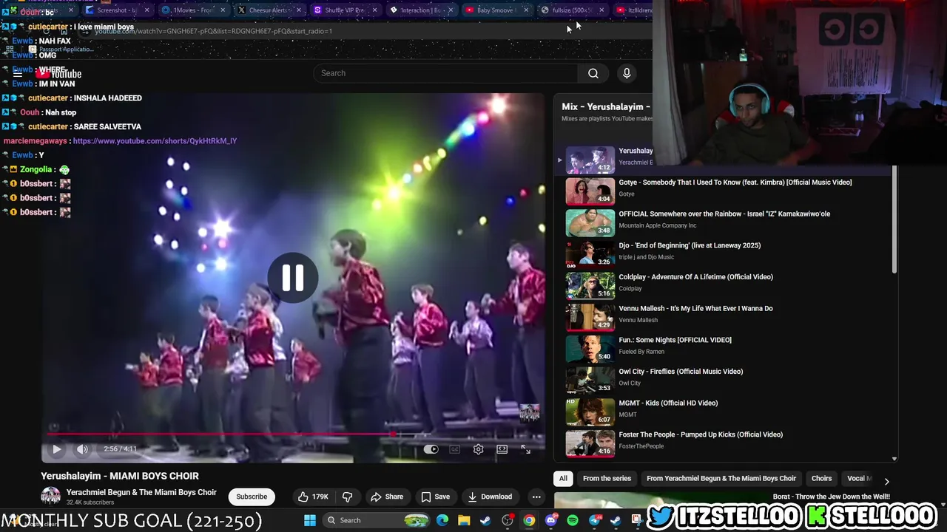Play MGMT Kids official HD video
Screen dimensions: 947x532
point(725,412)
